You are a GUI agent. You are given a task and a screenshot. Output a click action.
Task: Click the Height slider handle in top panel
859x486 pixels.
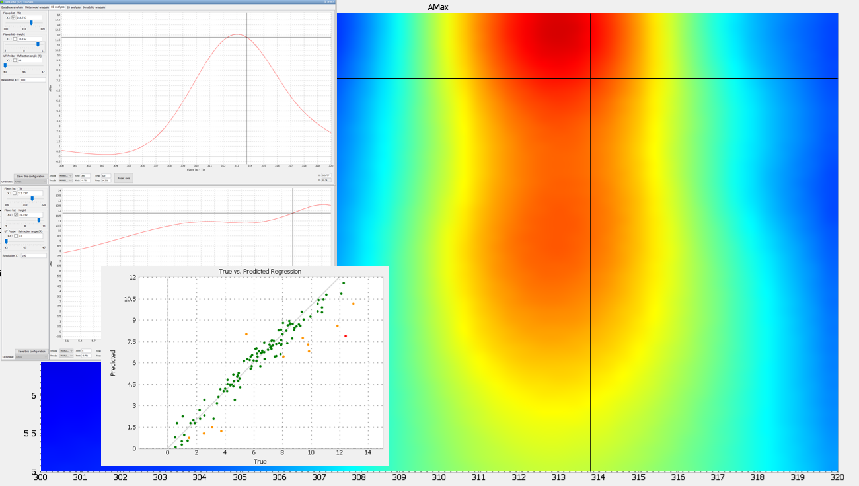point(38,44)
